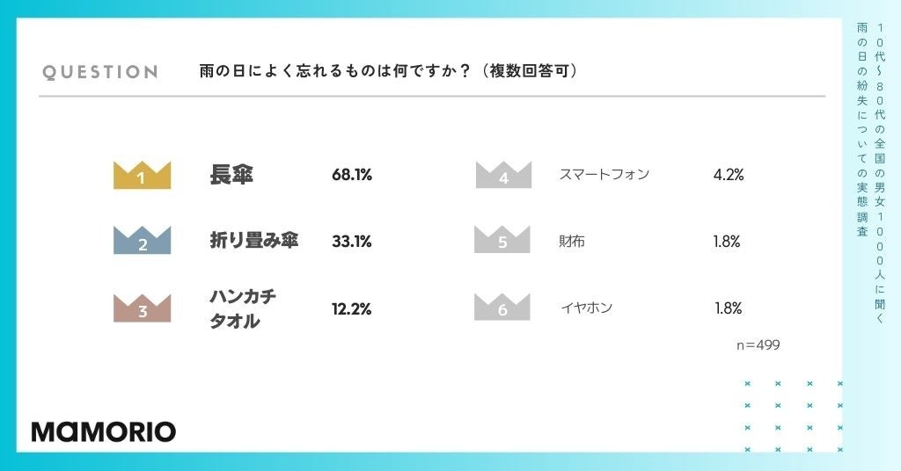Click the イヤホン label

[x=586, y=308]
